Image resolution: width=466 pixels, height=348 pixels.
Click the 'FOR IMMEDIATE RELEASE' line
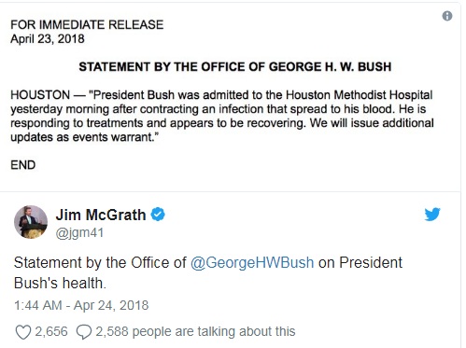click(x=87, y=25)
